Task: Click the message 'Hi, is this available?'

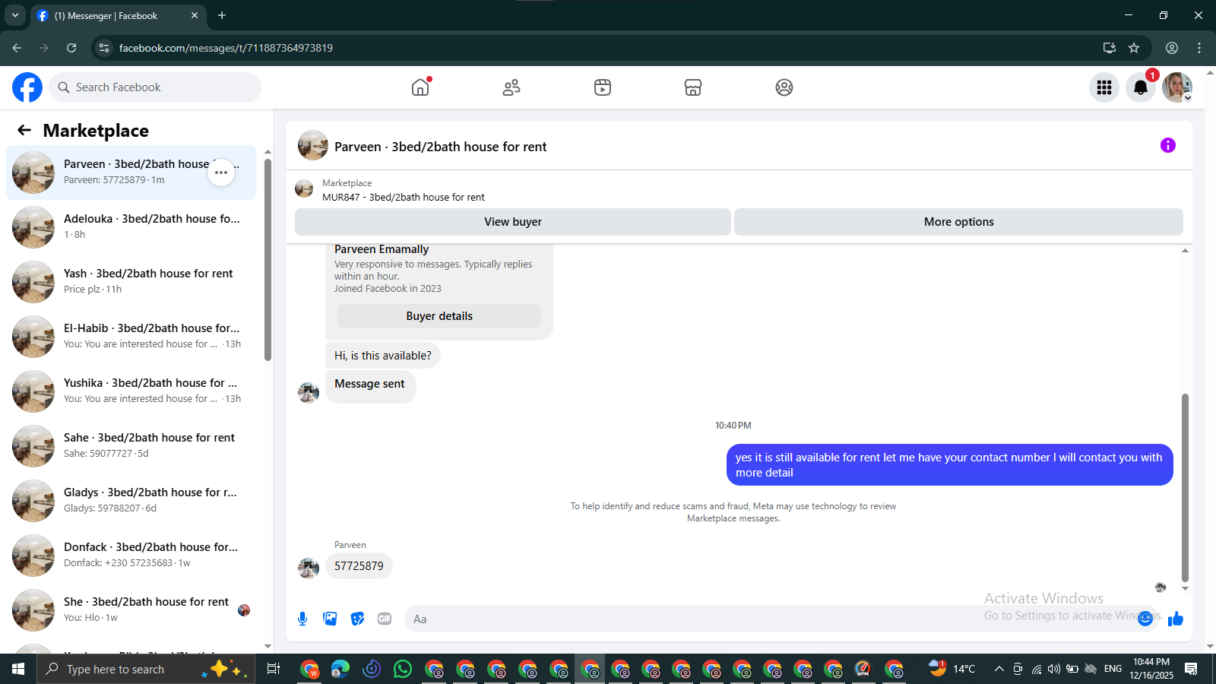Action: click(383, 356)
